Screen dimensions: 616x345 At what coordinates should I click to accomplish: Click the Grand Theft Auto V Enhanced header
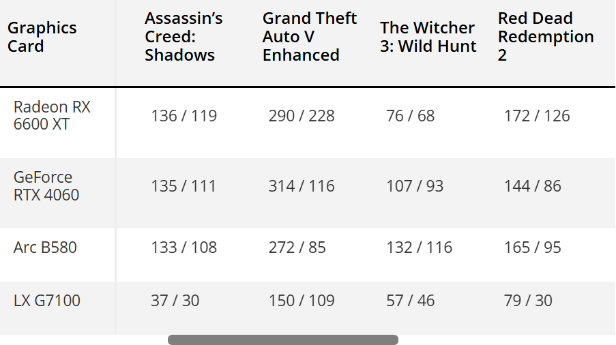click(x=310, y=37)
